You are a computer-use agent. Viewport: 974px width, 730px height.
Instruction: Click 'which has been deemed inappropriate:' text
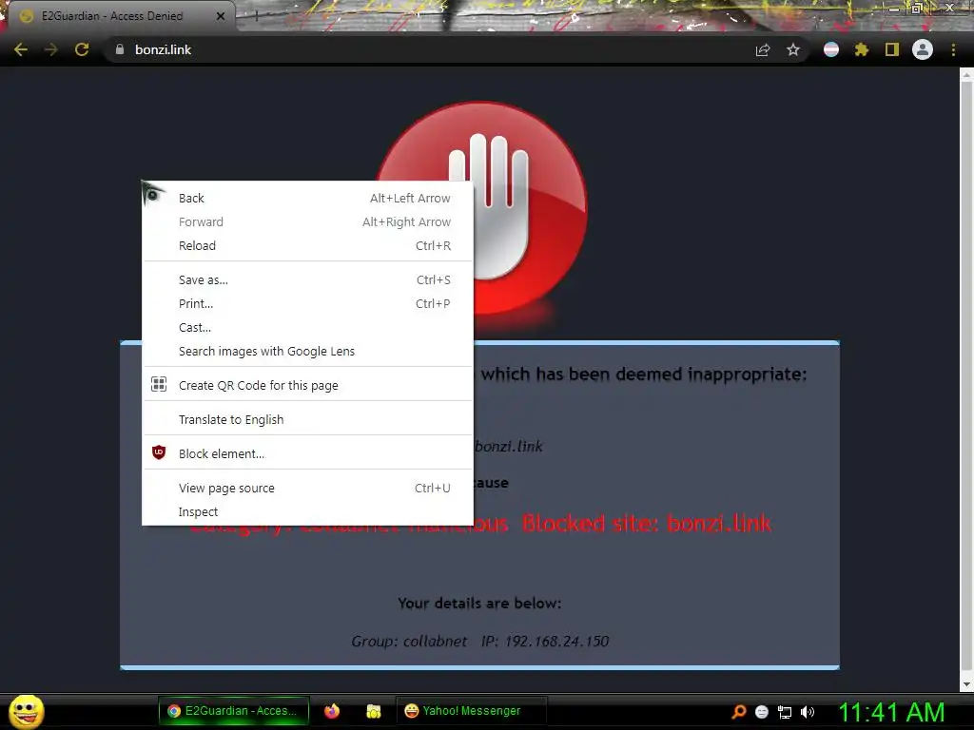(644, 375)
